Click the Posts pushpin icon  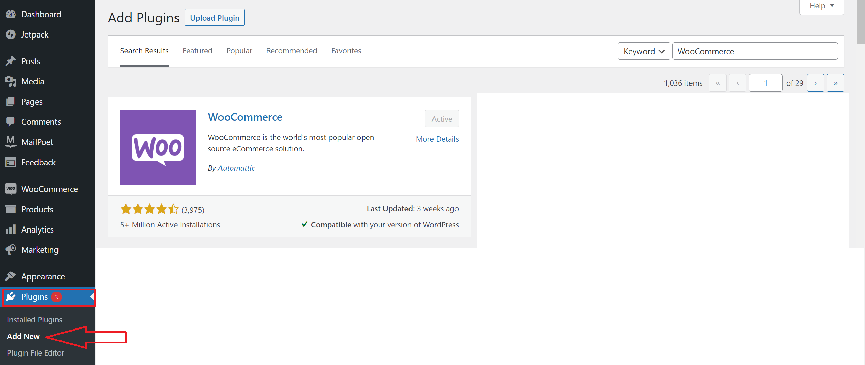(x=10, y=61)
